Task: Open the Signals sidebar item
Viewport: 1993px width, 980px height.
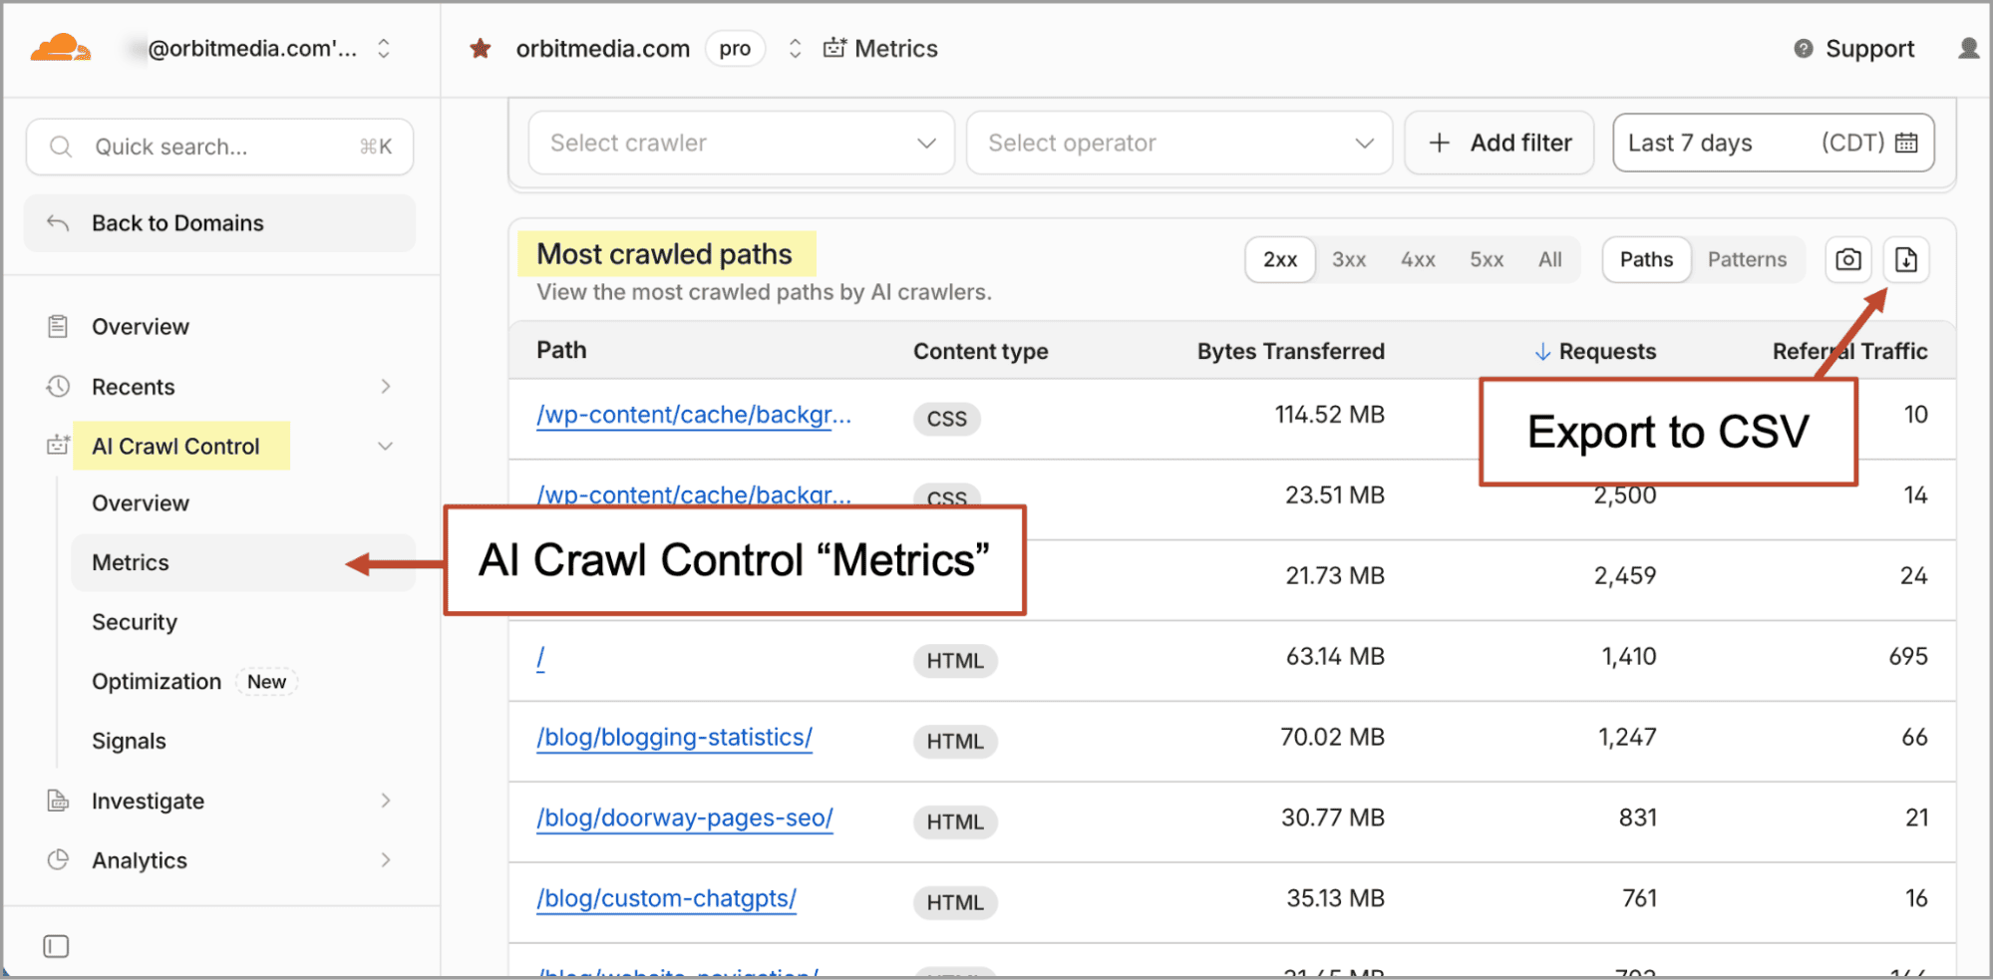Action: click(x=129, y=741)
